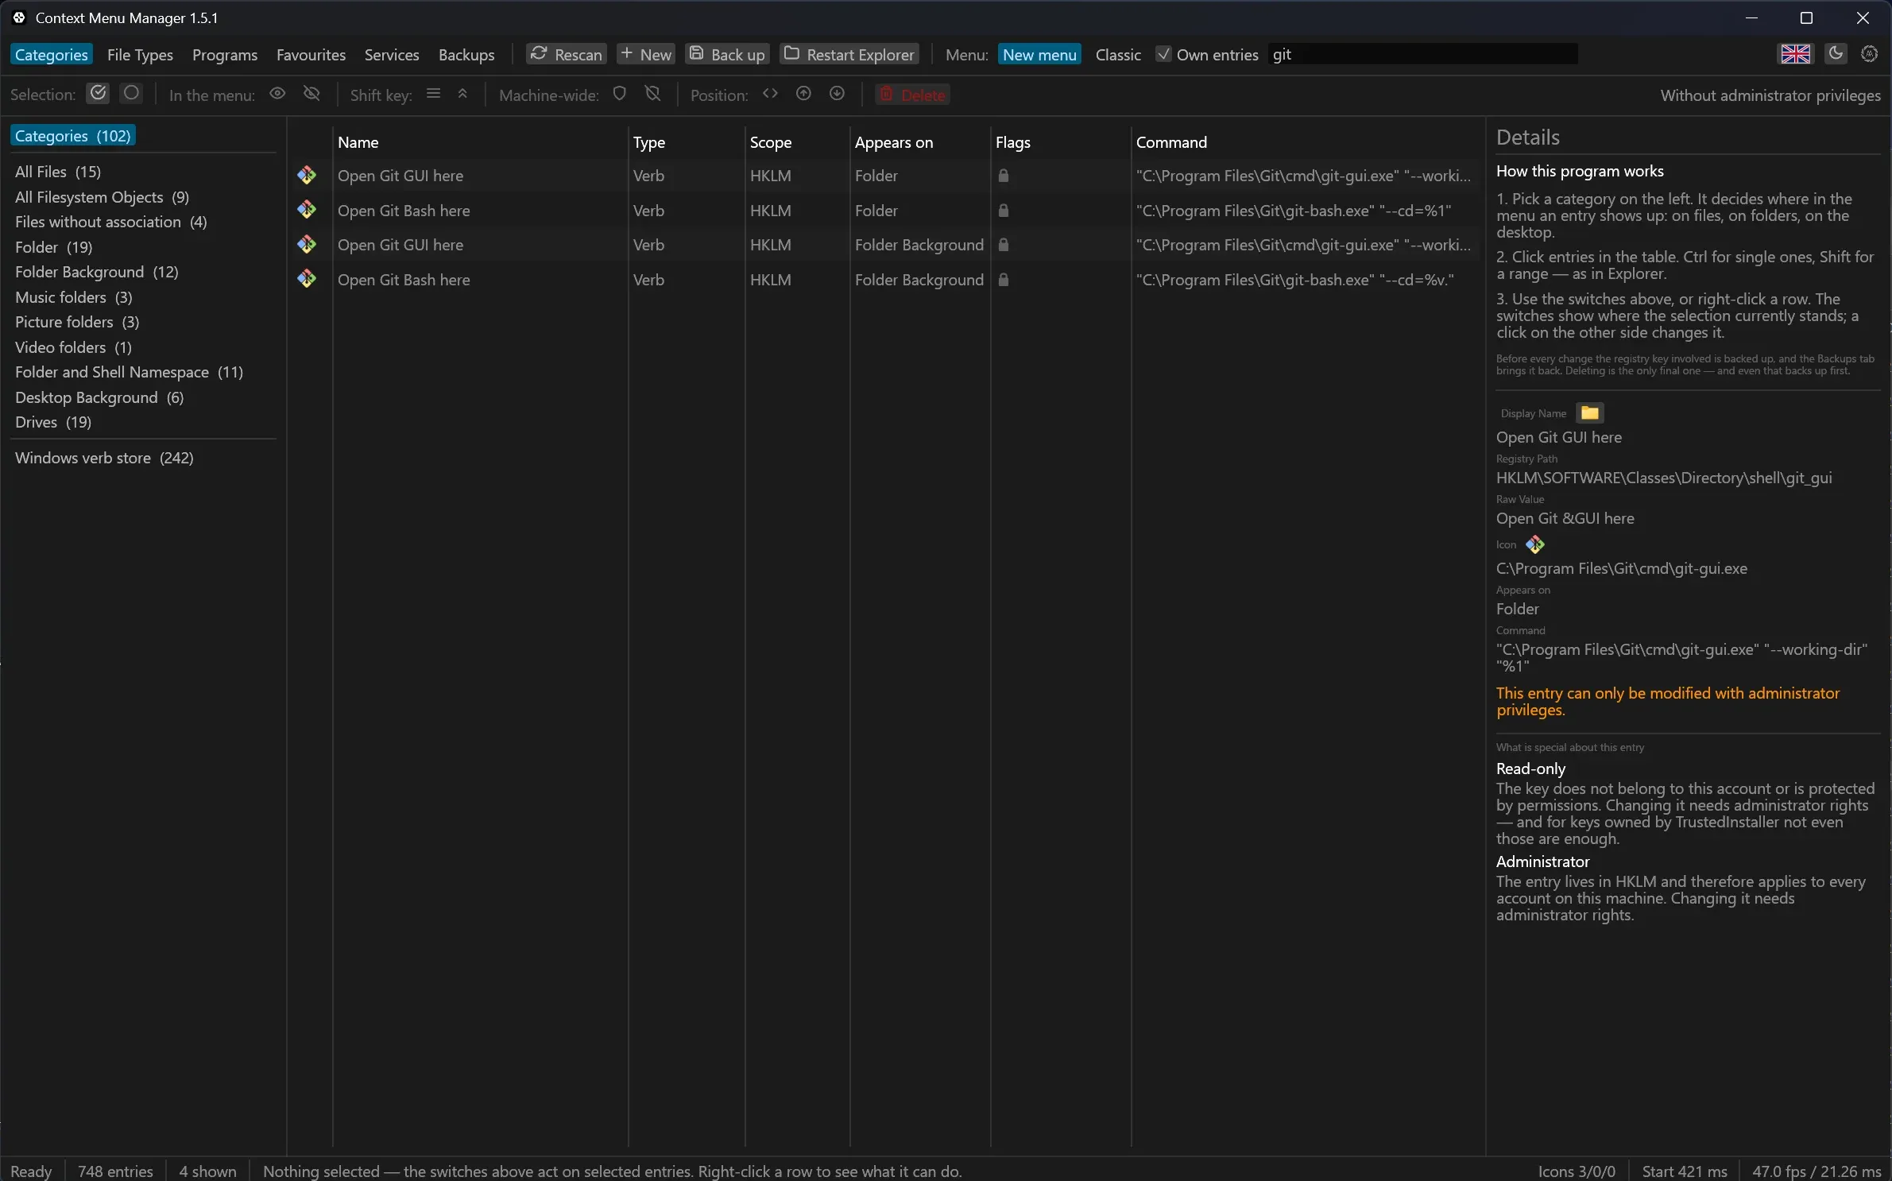Screen dimensions: 1892x1181
Task: Open the Categories tab
Action: click(x=52, y=54)
